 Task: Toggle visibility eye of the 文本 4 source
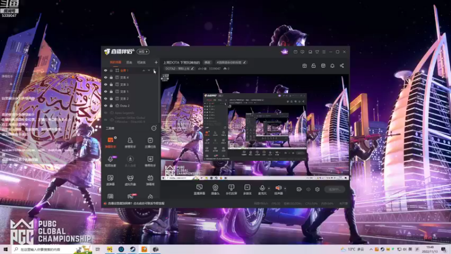(105, 77)
